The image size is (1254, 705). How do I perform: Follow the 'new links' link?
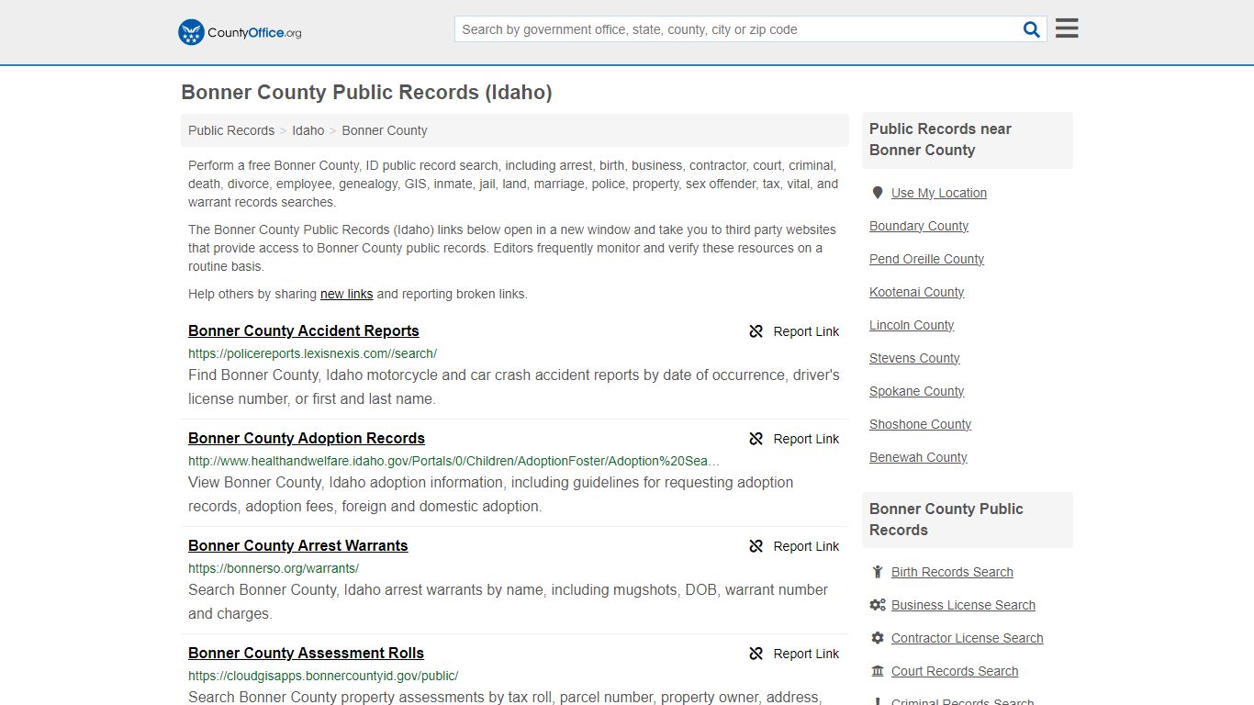pos(346,294)
